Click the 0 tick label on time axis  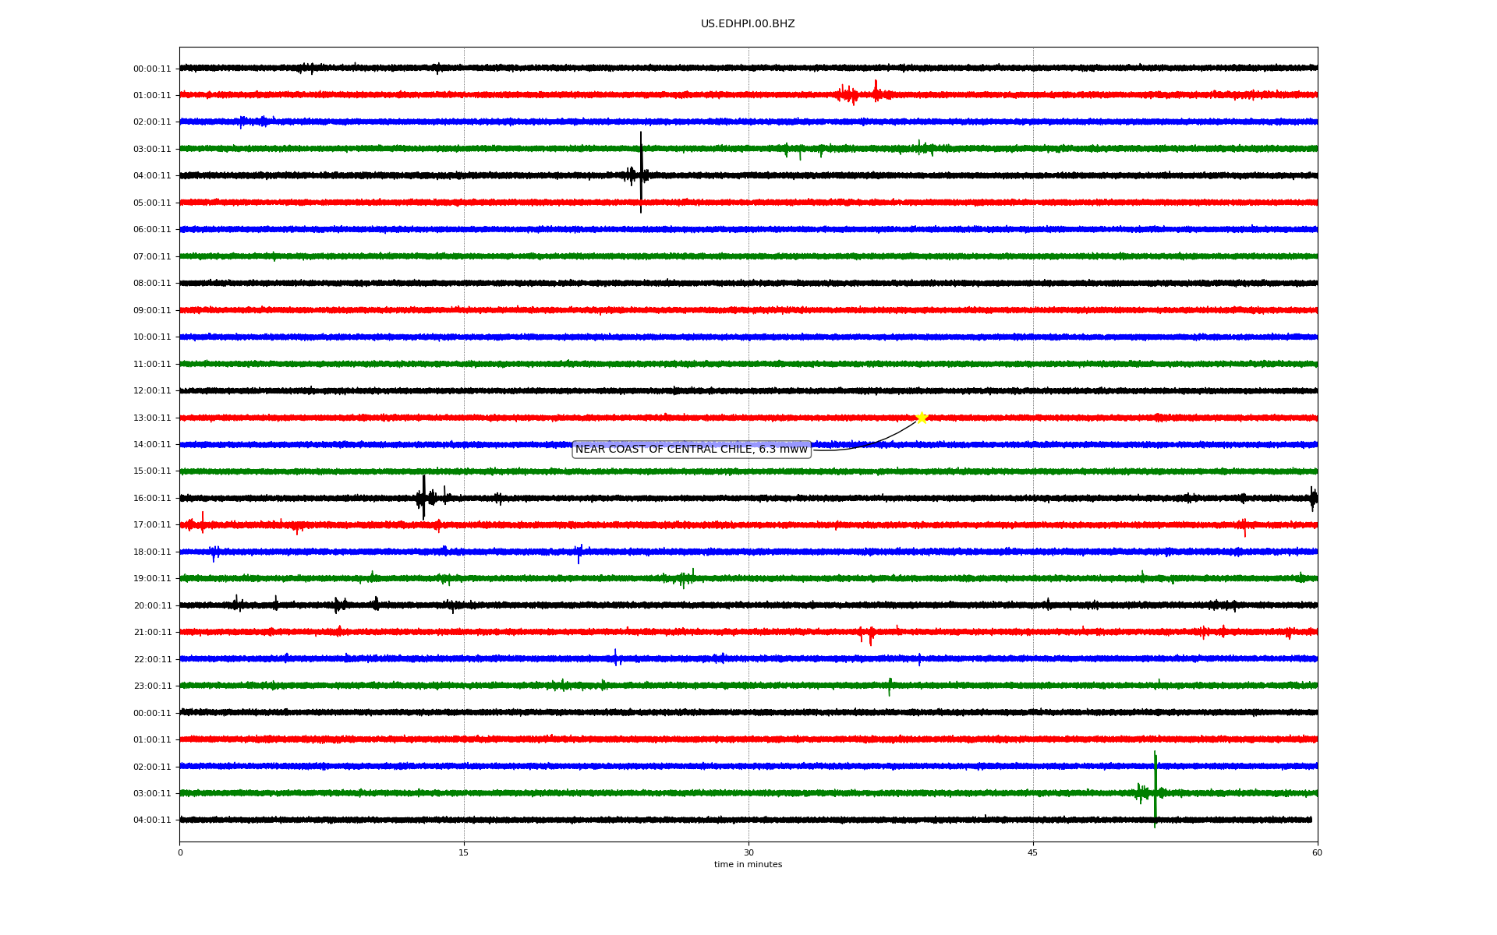tap(180, 852)
